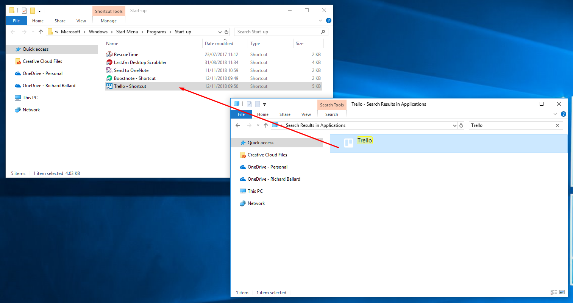Open the Share tab in Trello search window
The height and width of the screenshot is (303, 573).
pos(285,114)
